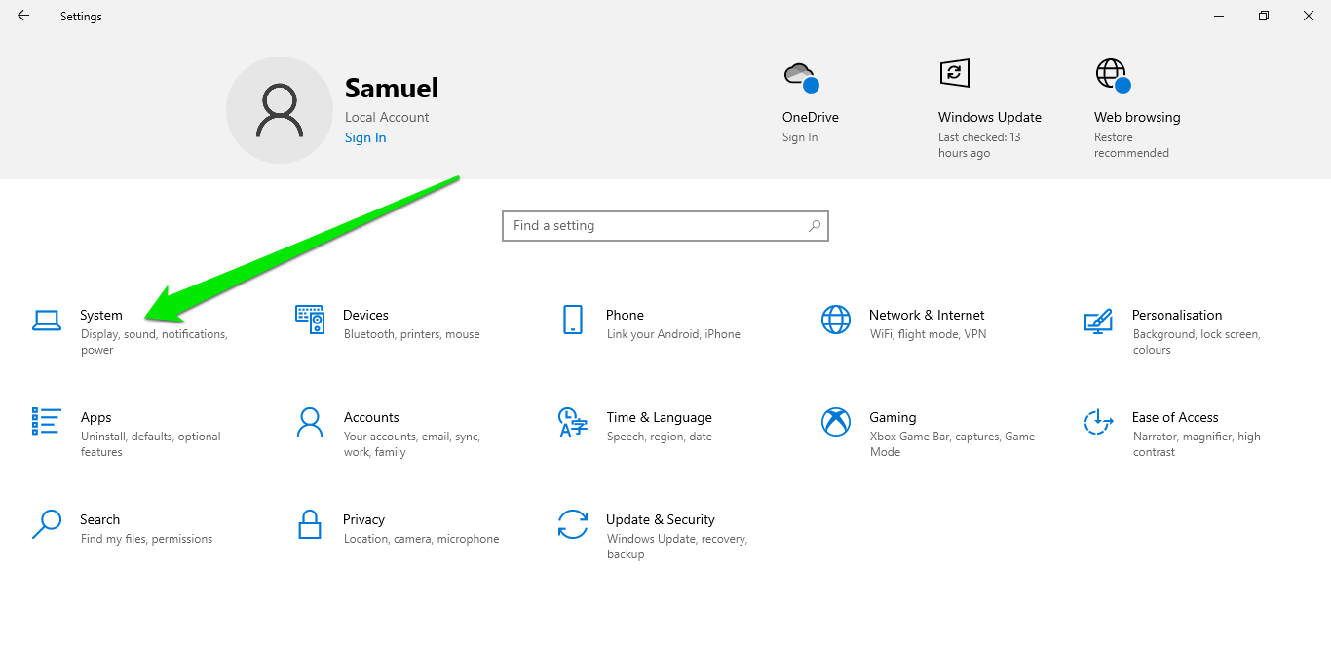Click 'Link your Android, iPhone' description

[x=673, y=334]
